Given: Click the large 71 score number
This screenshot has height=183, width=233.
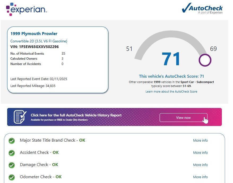Looking at the screenshot, I should 171,59.
